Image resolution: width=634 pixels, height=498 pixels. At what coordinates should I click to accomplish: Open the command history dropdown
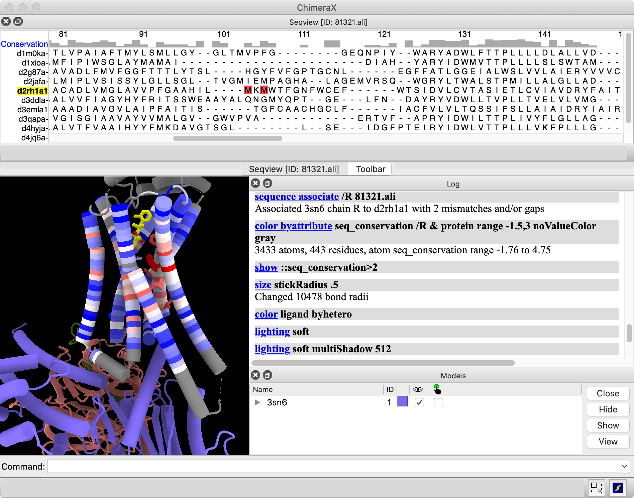624,466
